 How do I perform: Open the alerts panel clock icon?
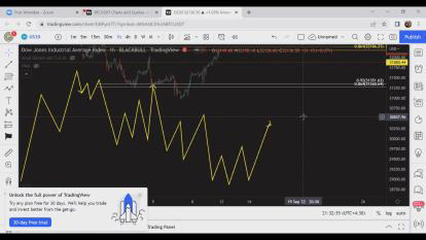click(x=419, y=69)
